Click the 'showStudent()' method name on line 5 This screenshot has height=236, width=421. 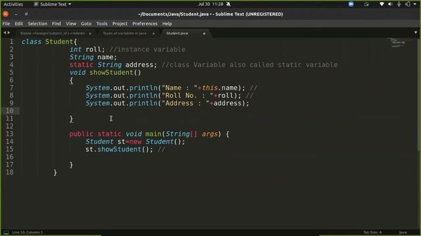115,73
